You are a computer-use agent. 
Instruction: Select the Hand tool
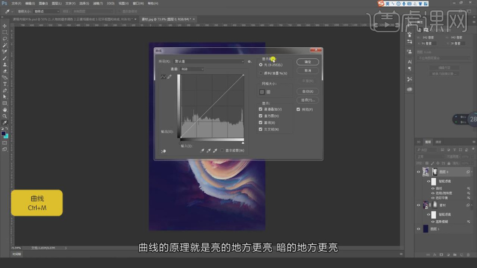point(4,109)
